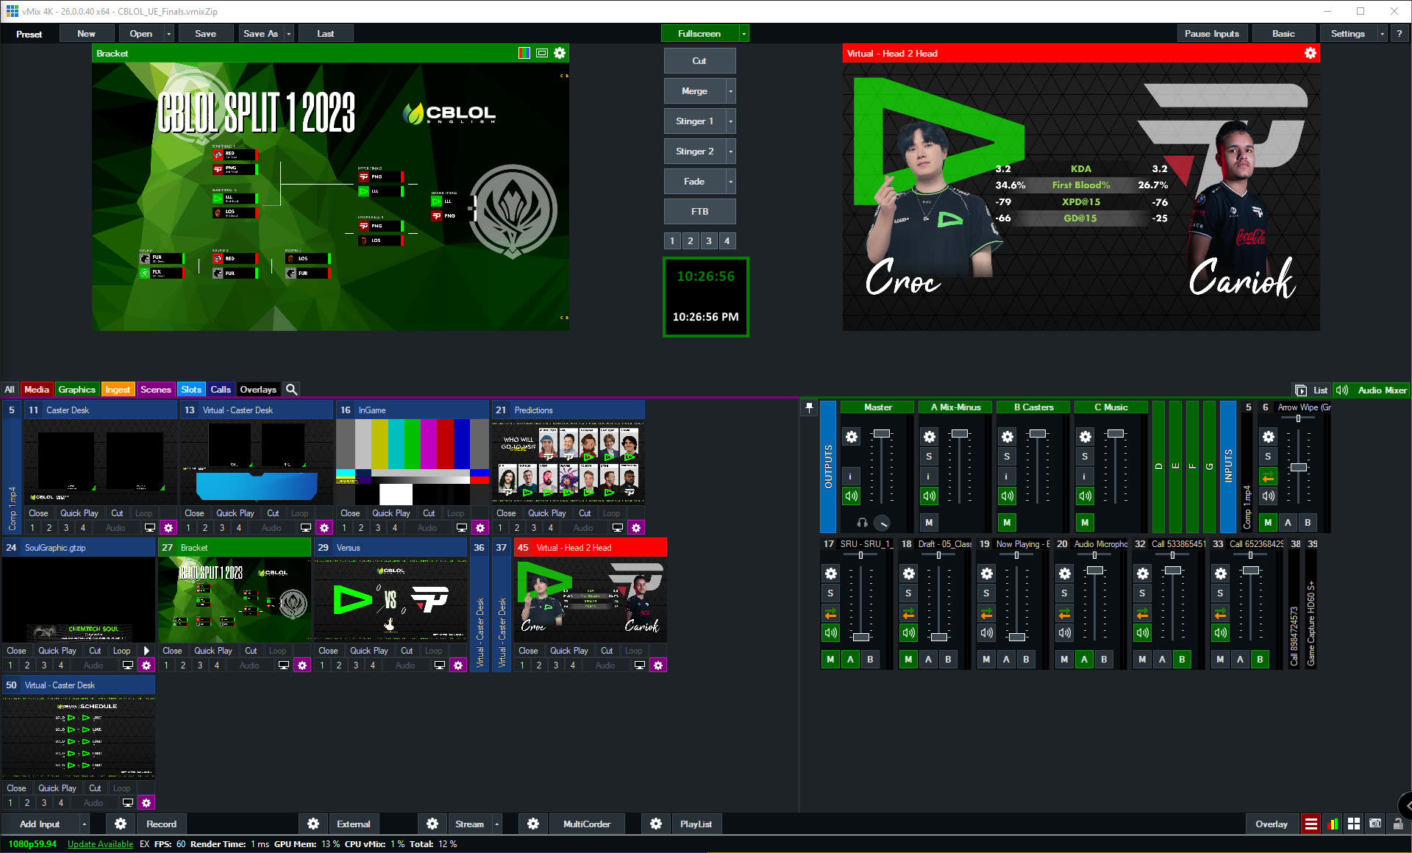The image size is (1412, 853).
Task: Switch to Media tab
Action: [x=36, y=390]
